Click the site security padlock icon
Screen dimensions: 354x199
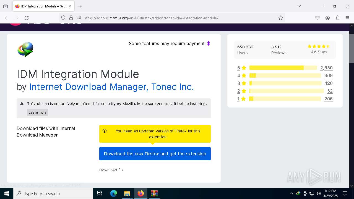point(71,18)
